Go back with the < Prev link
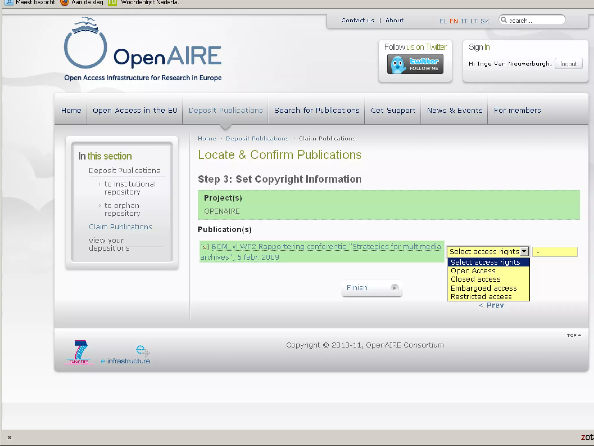Screen dimensions: 594x446 click(x=491, y=305)
